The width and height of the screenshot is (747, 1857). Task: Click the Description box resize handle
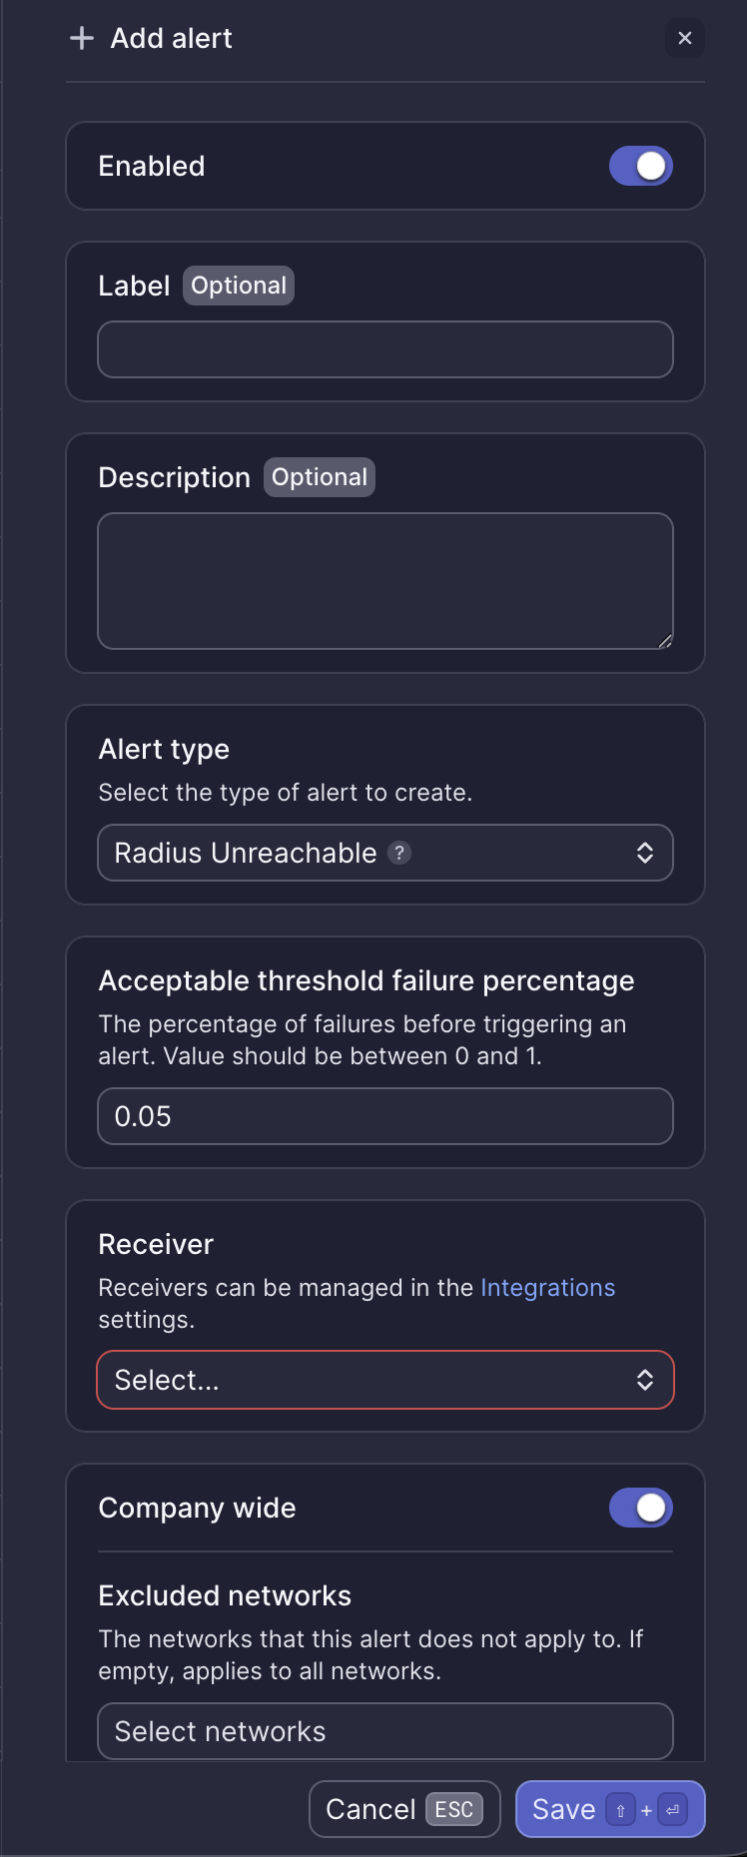(665, 641)
